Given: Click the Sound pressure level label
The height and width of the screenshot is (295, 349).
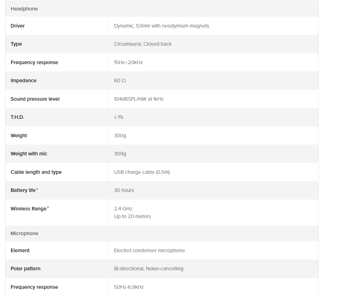Looking at the screenshot, I should 35,99.
